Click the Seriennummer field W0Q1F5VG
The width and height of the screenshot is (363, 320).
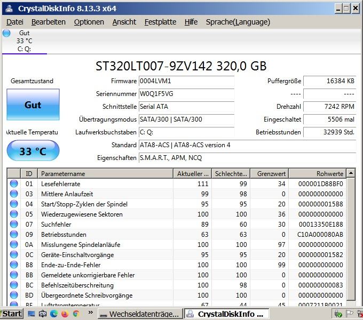pyautogui.click(x=186, y=94)
